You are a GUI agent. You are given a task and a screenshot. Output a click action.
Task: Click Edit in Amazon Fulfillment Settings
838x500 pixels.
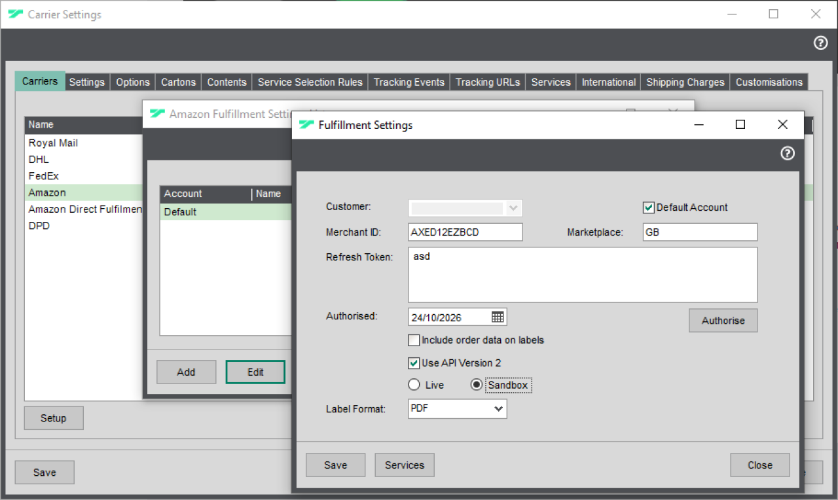(255, 372)
